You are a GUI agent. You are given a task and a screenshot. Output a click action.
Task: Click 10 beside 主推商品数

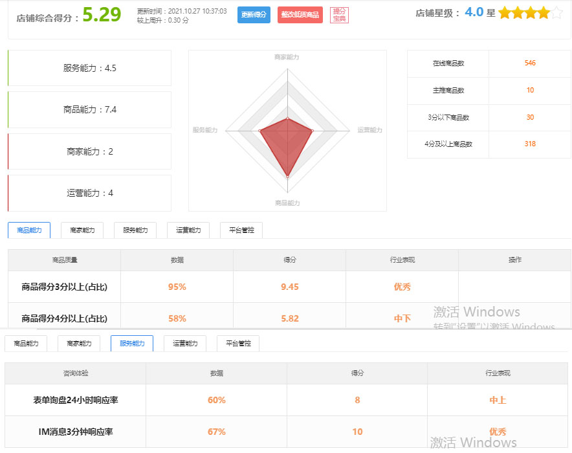pos(530,90)
